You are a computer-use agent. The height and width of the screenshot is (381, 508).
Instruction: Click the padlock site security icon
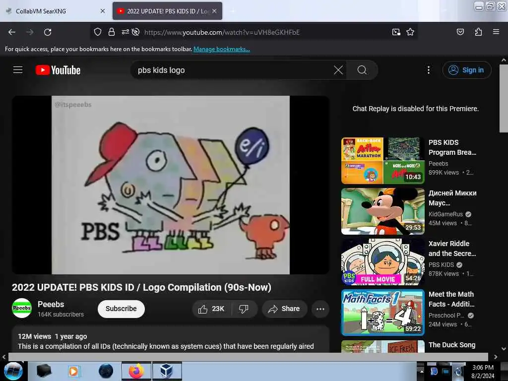point(112,32)
